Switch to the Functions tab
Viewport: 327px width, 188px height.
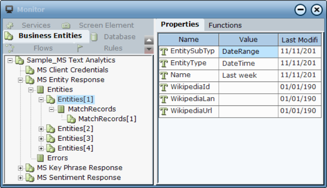point(225,25)
